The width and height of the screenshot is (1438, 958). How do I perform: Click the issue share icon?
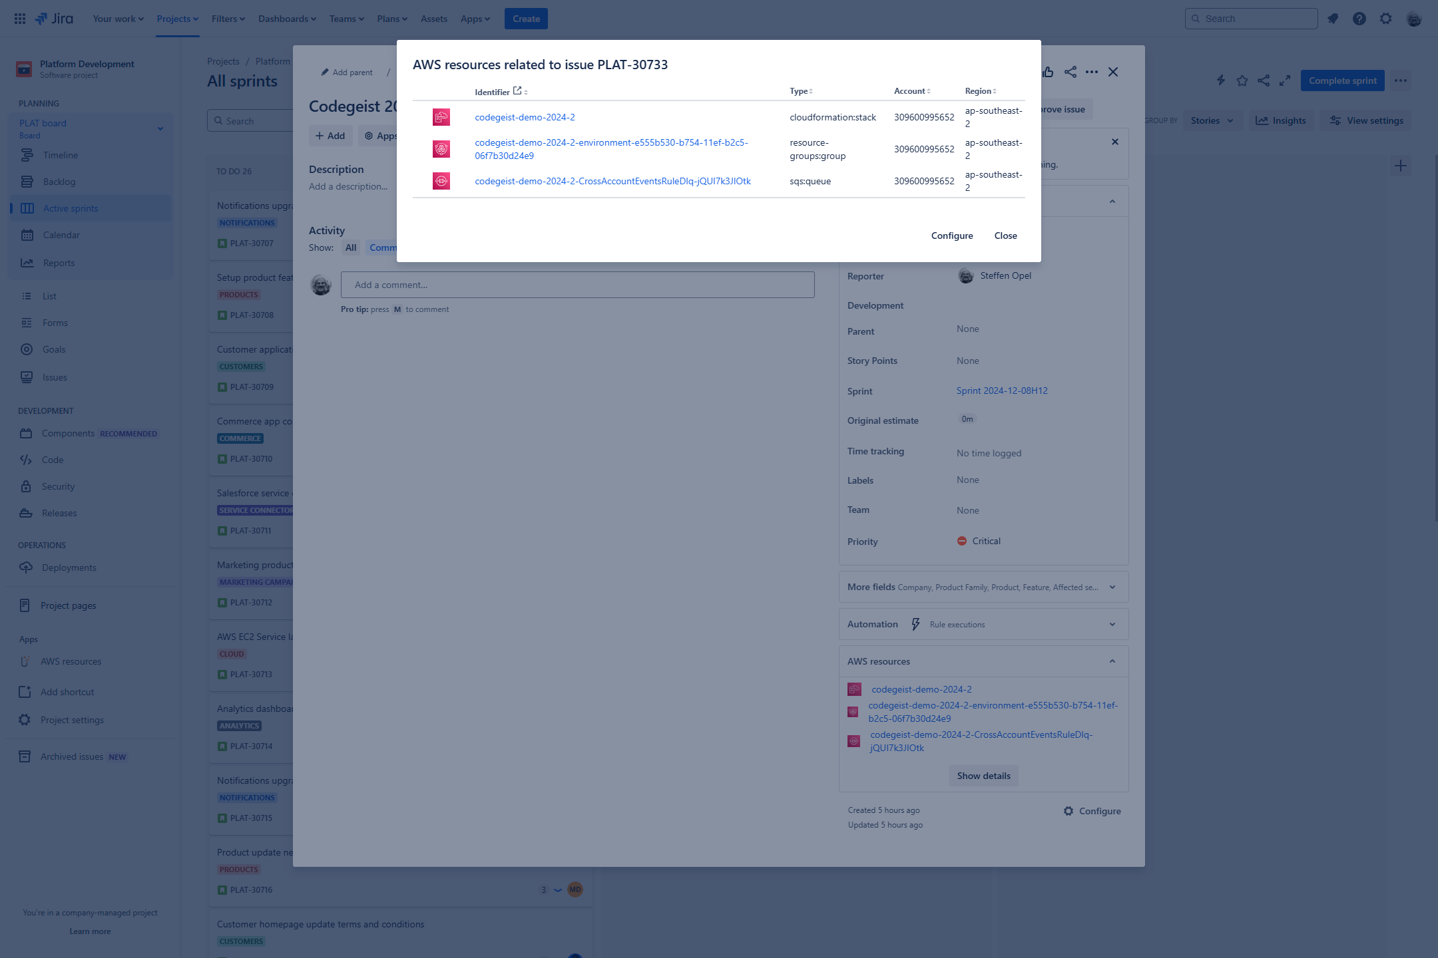click(x=1071, y=72)
